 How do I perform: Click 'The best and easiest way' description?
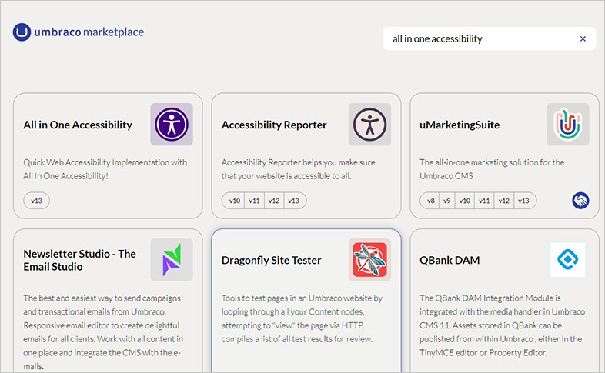point(103,332)
